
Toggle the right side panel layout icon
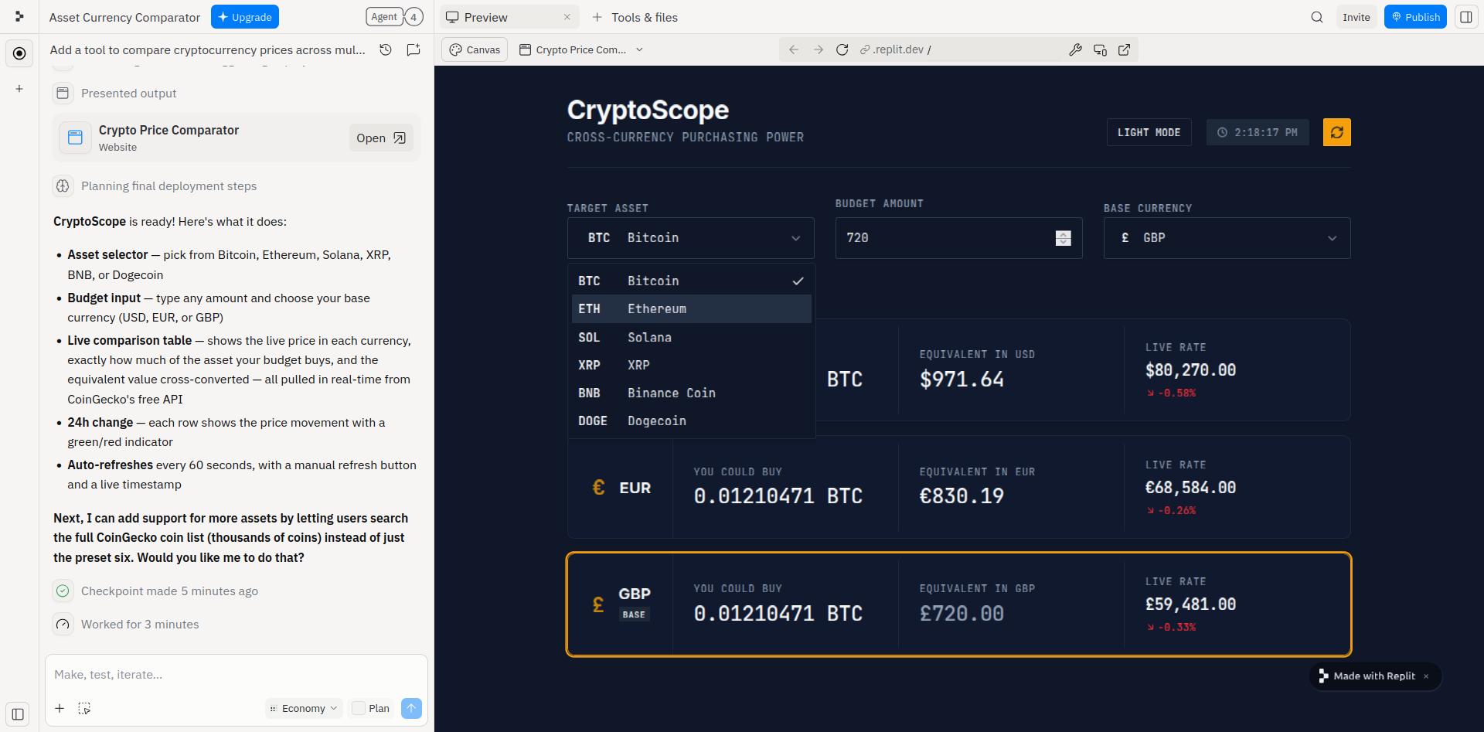click(1465, 17)
